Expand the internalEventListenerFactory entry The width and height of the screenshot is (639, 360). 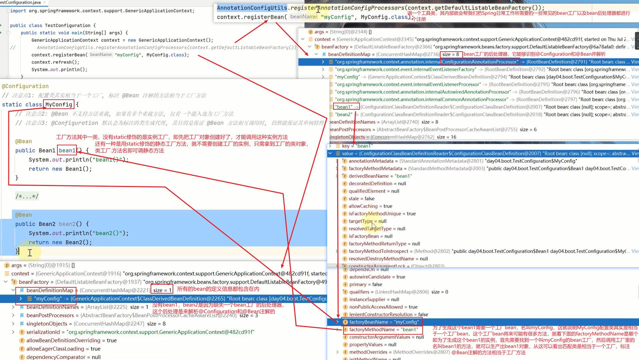click(x=323, y=69)
